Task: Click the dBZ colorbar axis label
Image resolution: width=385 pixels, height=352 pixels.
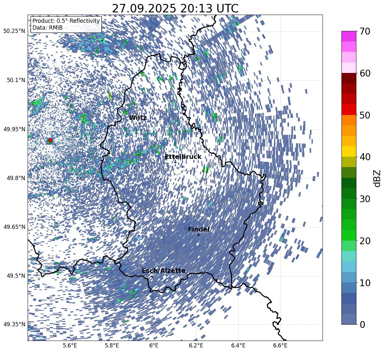Action: point(378,178)
